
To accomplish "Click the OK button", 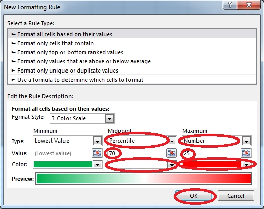I will pyautogui.click(x=193, y=196).
